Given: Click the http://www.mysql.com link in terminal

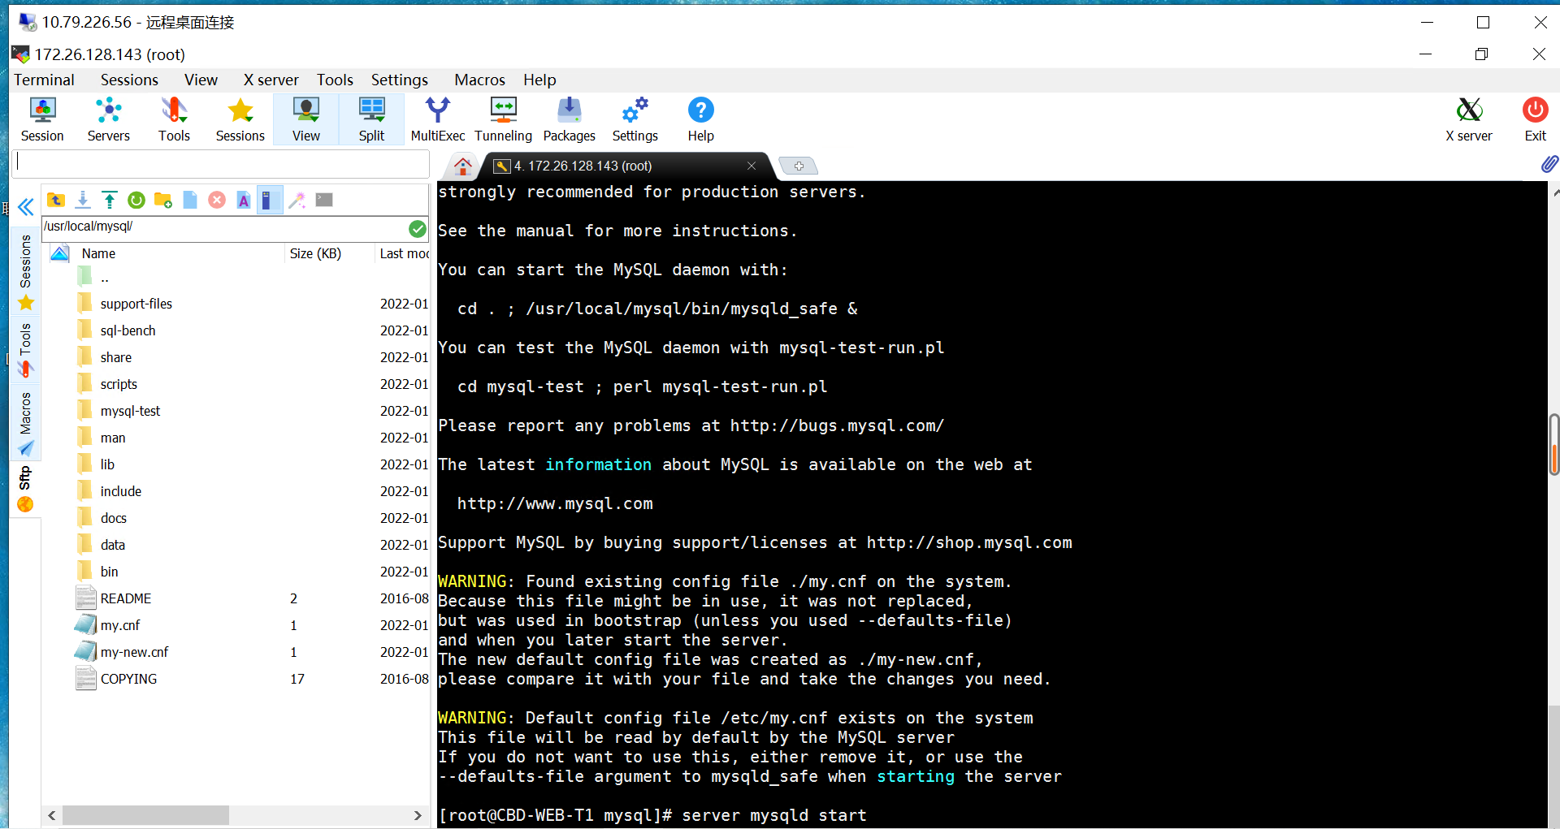Looking at the screenshot, I should (555, 503).
